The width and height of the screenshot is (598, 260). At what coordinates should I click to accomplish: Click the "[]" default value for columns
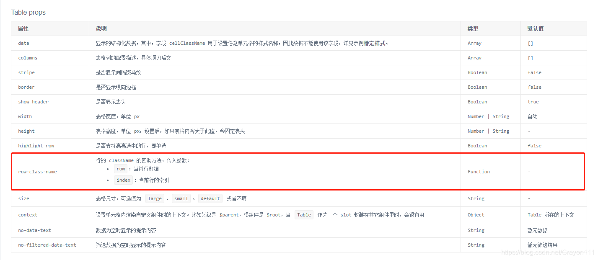click(x=531, y=58)
